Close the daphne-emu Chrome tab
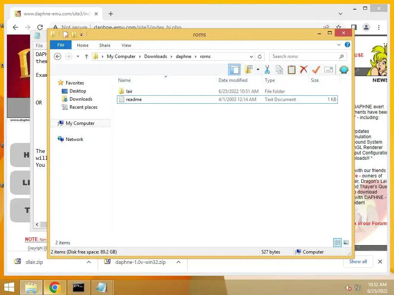The image size is (394, 295). coord(96,14)
